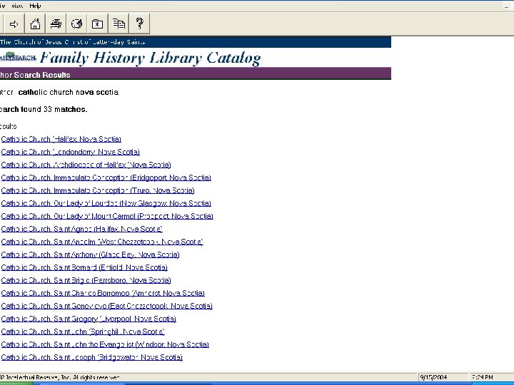The width and height of the screenshot is (514, 385).
Task: Open Our Lady of Lourdes (New Glasgow) link
Action: tap(106, 203)
